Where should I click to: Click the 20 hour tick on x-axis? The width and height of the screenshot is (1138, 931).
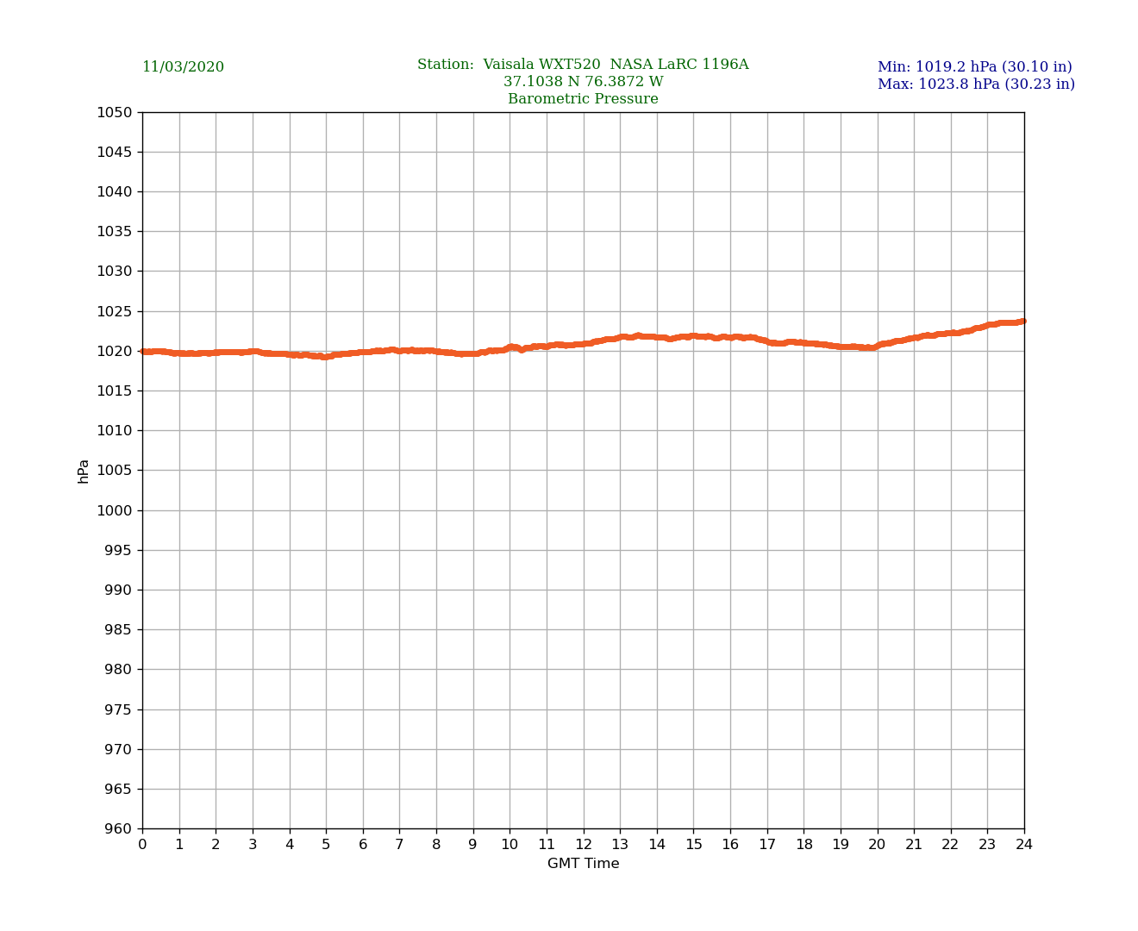[x=877, y=845]
